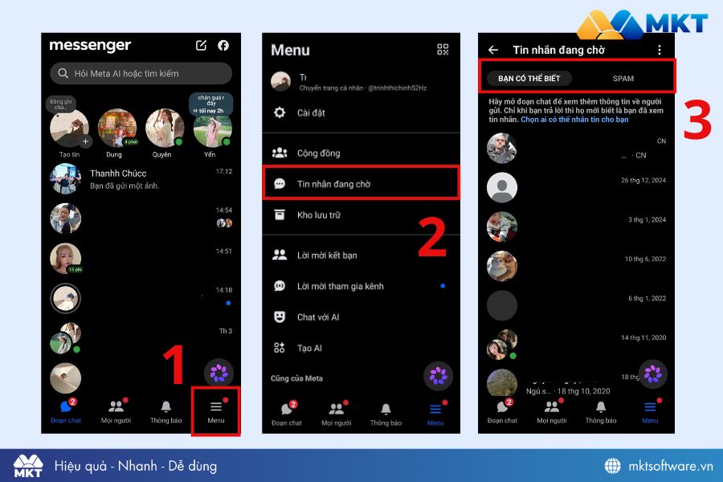This screenshot has width=723, height=482.
Task: Open Tạo tin story creator avatar
Action: (69, 129)
